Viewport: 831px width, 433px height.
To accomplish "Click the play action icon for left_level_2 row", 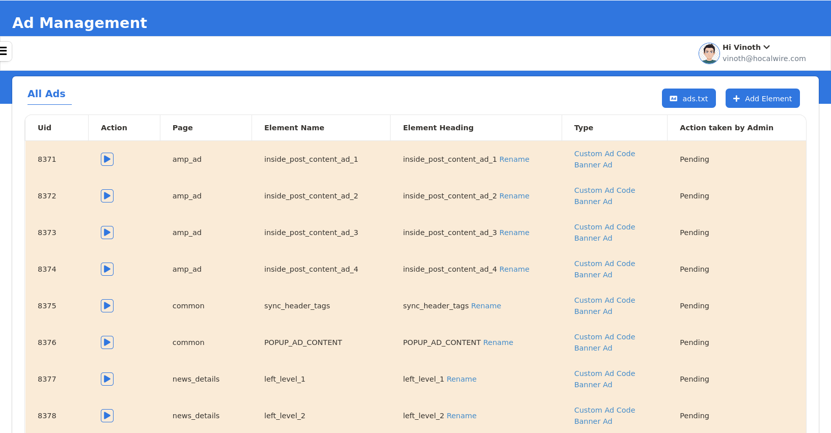I will 107,416.
